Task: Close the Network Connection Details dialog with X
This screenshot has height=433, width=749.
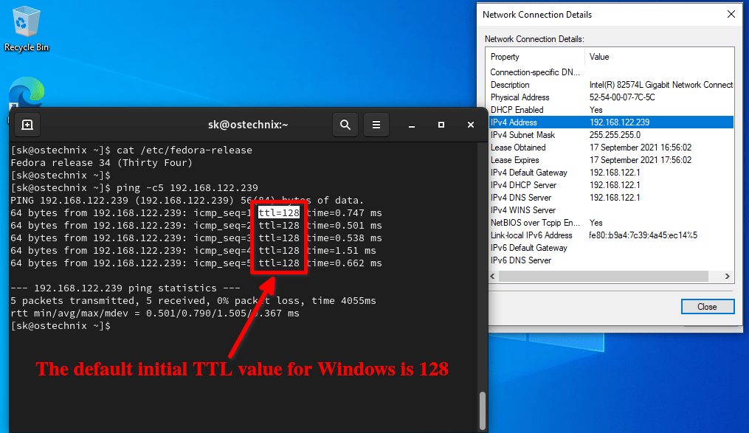Action: 731,14
